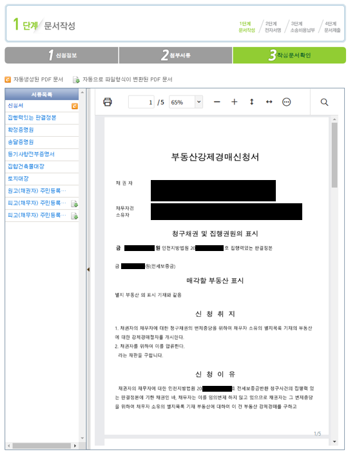Image resolution: width=348 pixels, height=453 pixels.
Task: Click 부동산강제경매신청서 title in PDF
Action: 215,157
